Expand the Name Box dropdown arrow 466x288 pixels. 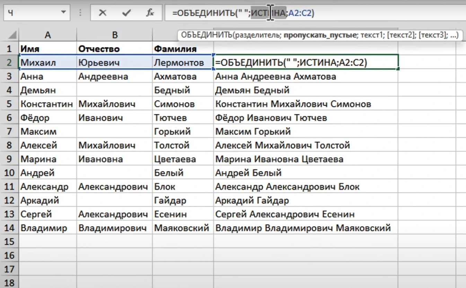[x=63, y=13]
